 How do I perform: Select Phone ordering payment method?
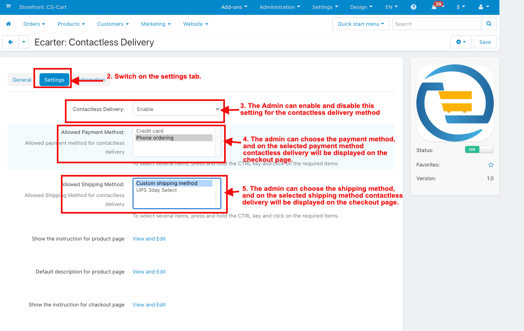pos(174,138)
